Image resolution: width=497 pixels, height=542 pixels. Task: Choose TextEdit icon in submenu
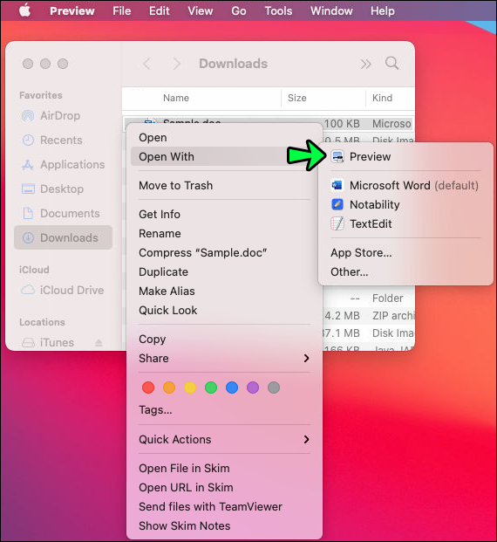click(337, 224)
